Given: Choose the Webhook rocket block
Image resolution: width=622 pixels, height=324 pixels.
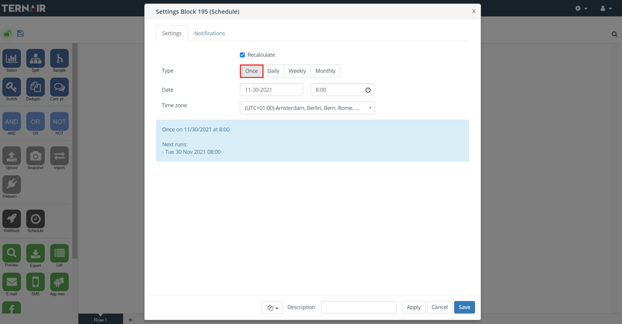Looking at the screenshot, I should tap(12, 219).
